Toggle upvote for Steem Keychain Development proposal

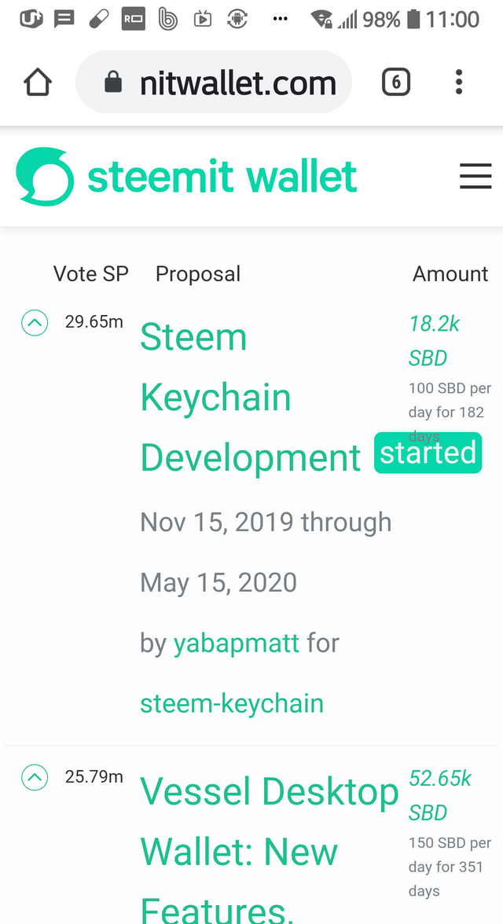[35, 322]
